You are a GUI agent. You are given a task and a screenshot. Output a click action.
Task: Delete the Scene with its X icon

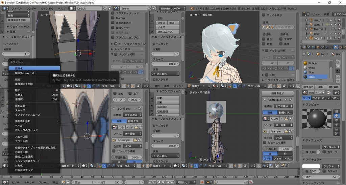(x=154, y=8)
